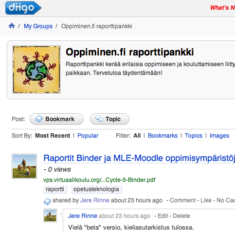This screenshot has height=232, width=235.
Task: Open Jere Rinne's large profile thumbnail
Action: [x=24, y=166]
